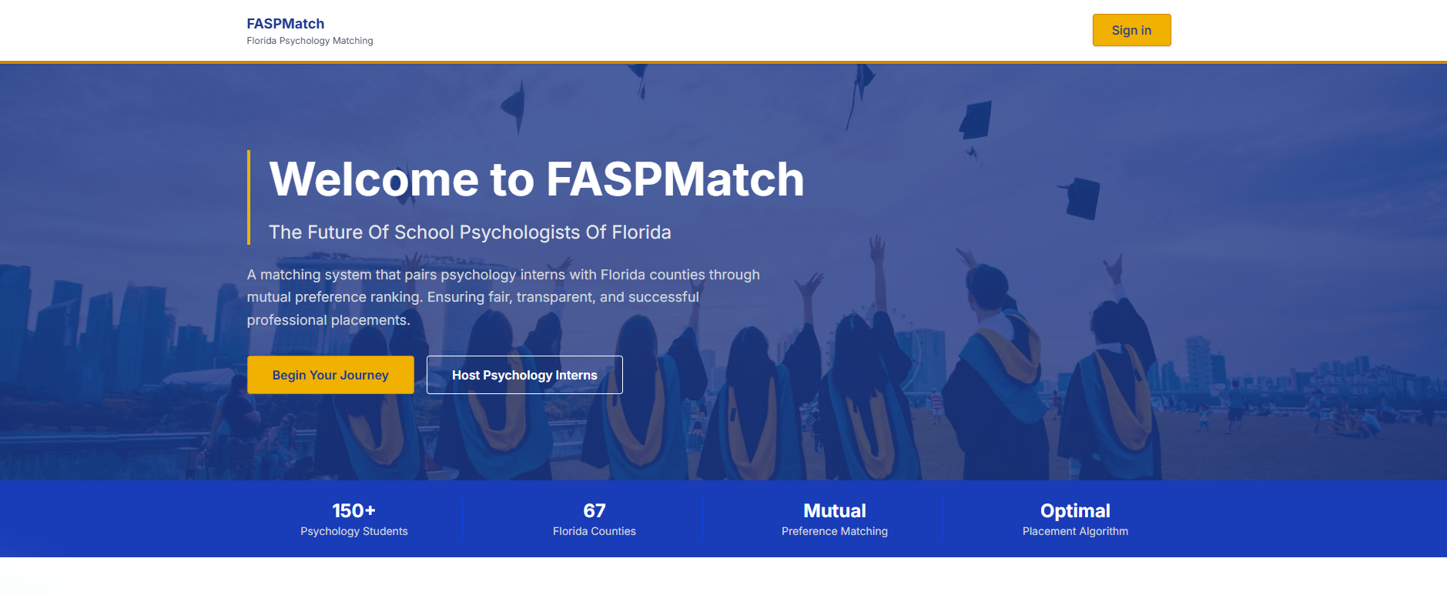Click the Sign in button
The height and width of the screenshot is (595, 1447).
(1130, 30)
